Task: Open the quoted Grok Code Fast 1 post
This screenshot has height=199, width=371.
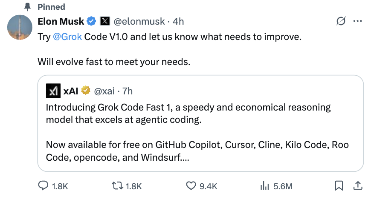Action: point(200,132)
